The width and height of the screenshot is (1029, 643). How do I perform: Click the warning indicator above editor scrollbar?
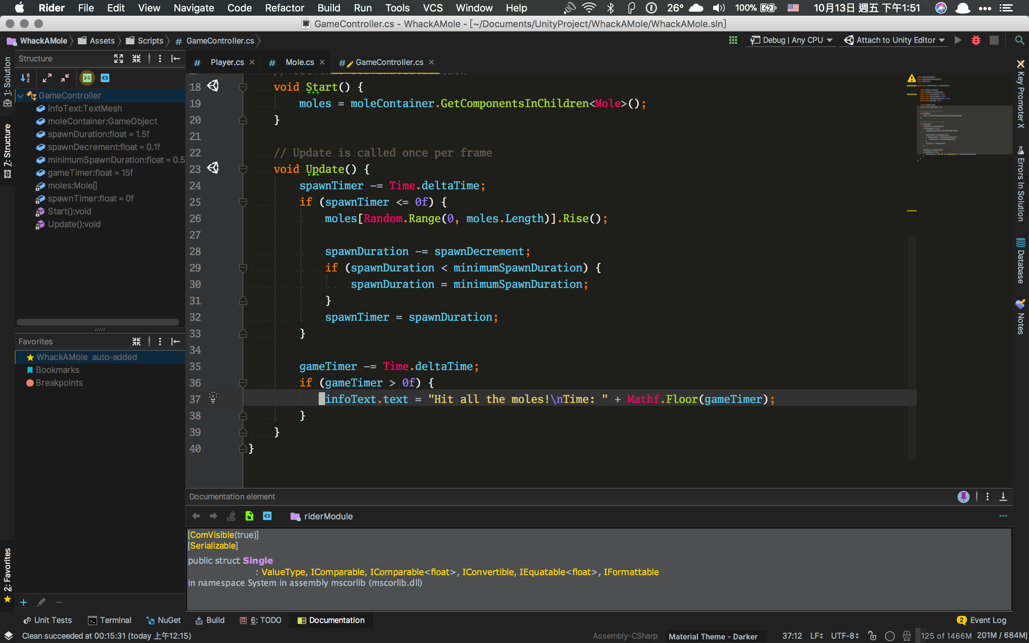(x=912, y=79)
